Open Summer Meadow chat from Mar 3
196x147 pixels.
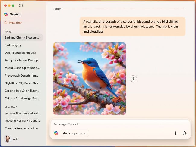point(22,113)
